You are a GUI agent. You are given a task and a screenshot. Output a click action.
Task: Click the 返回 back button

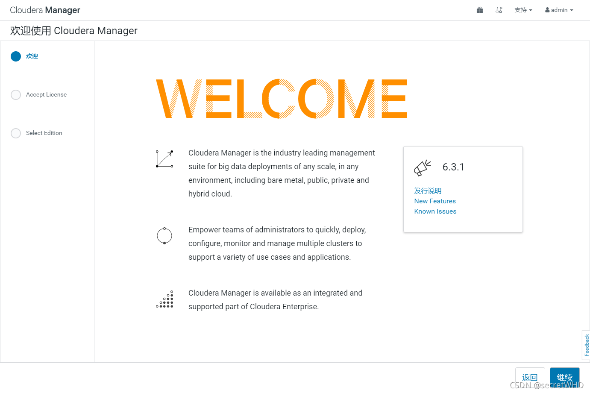[x=530, y=378]
